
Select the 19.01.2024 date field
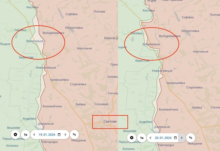tap(47, 134)
